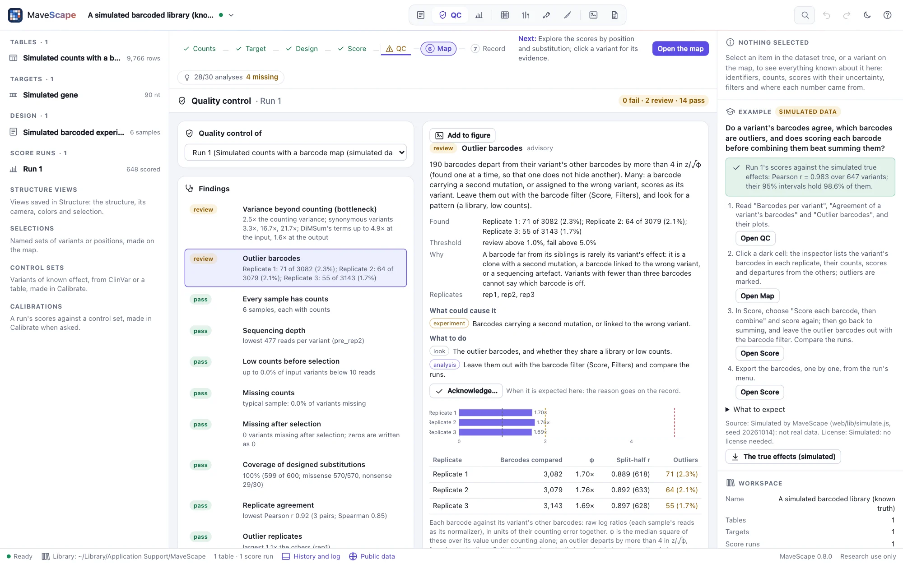This screenshot has width=903, height=564.
Task: Click the lightbulb icon beside 28/30 analyses
Action: coord(187,77)
